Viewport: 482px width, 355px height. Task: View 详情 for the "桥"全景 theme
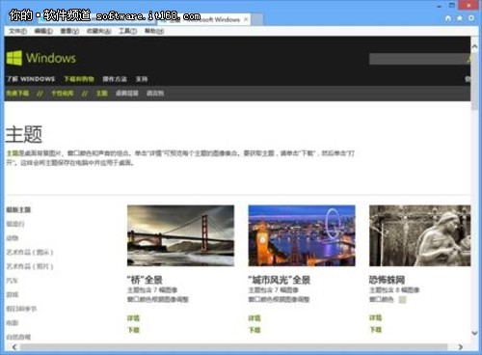(133, 318)
